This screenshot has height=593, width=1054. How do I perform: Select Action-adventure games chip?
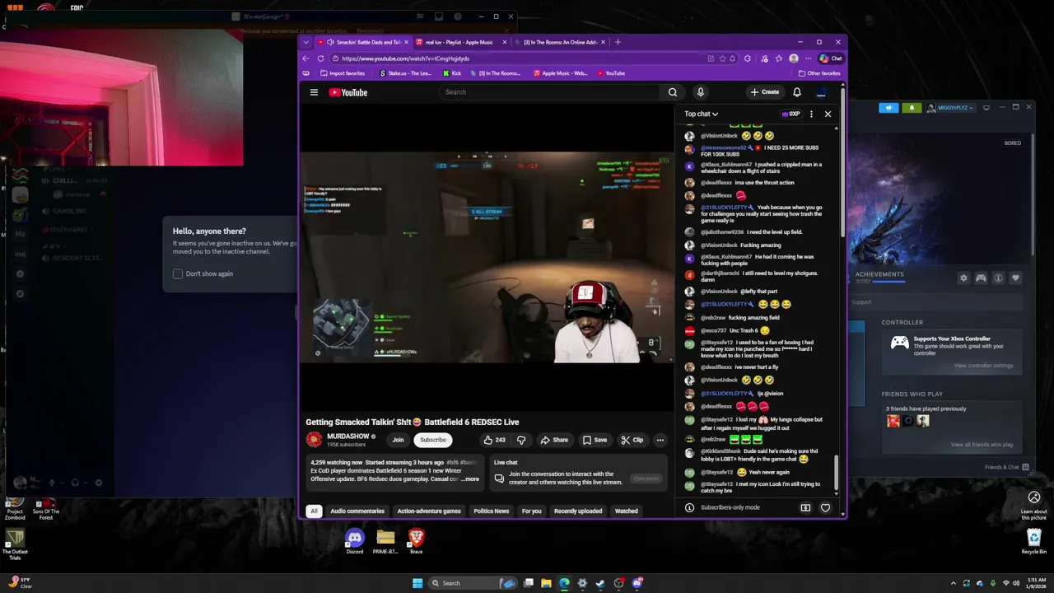429,511
